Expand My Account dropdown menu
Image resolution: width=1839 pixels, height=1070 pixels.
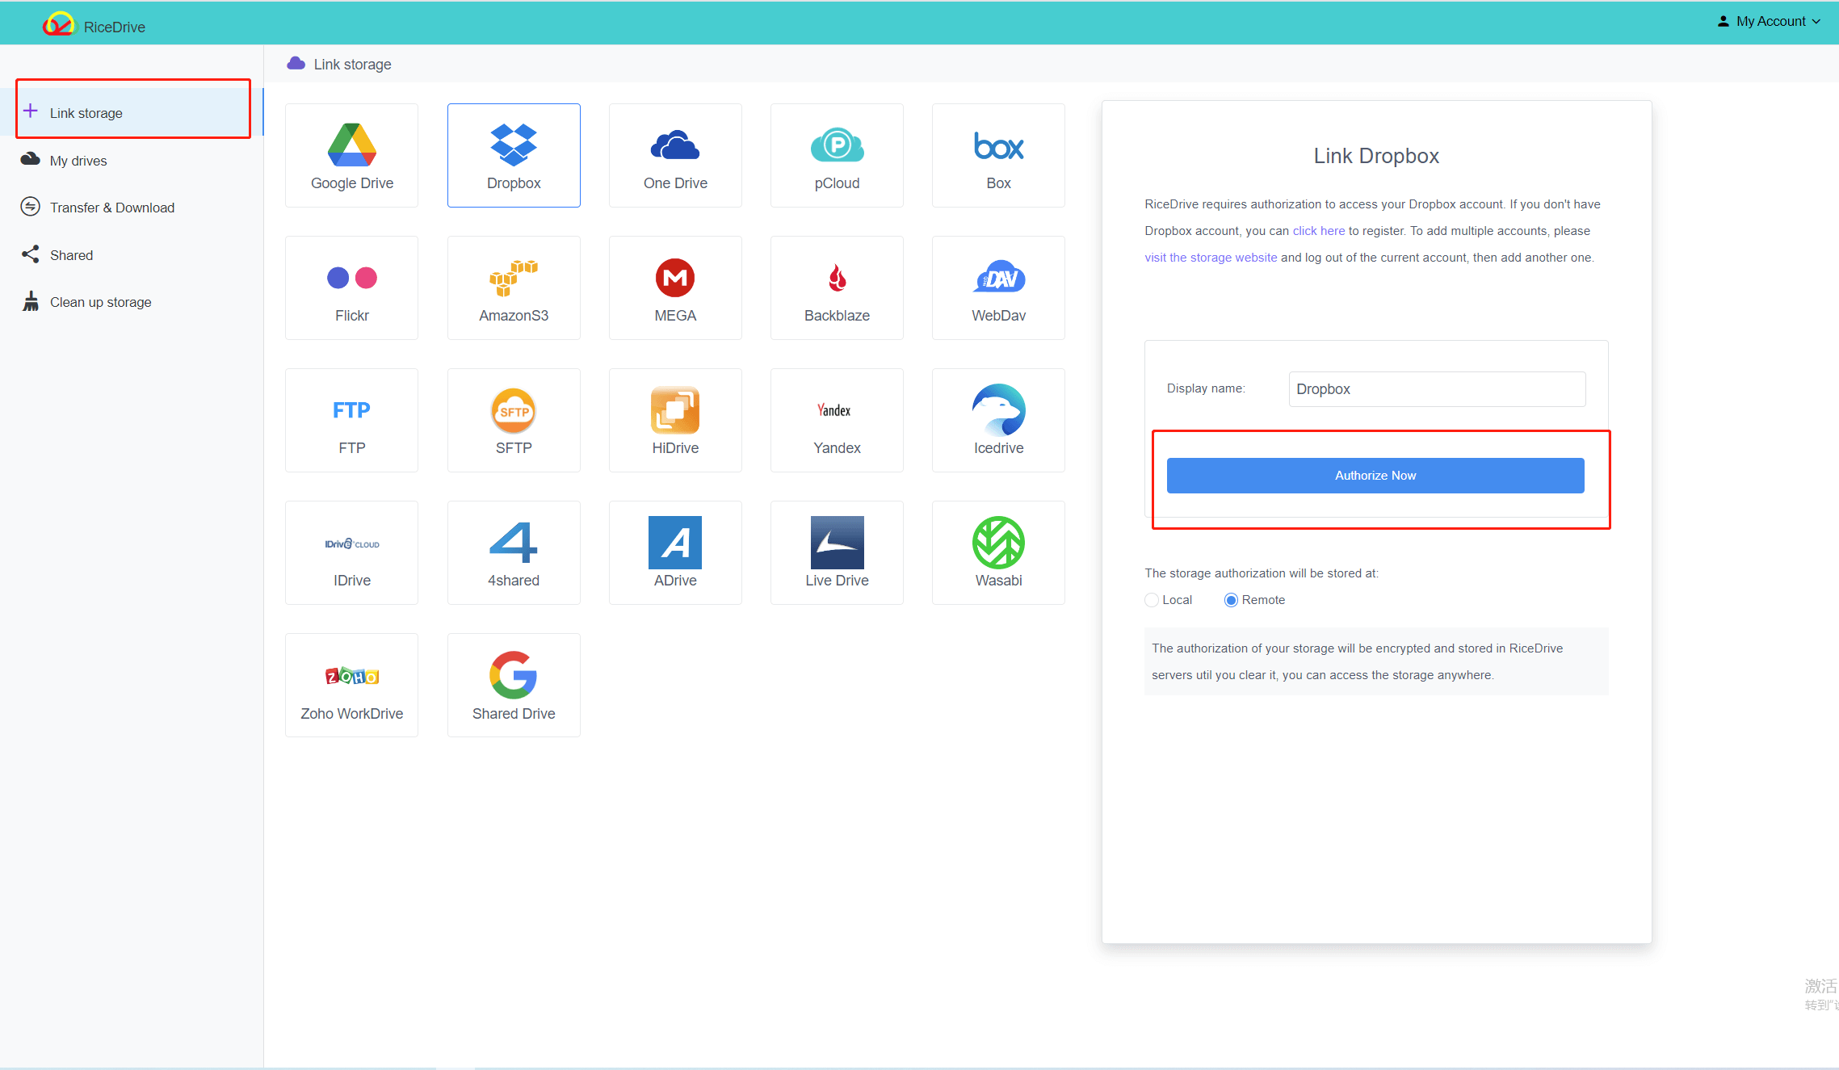[1771, 23]
